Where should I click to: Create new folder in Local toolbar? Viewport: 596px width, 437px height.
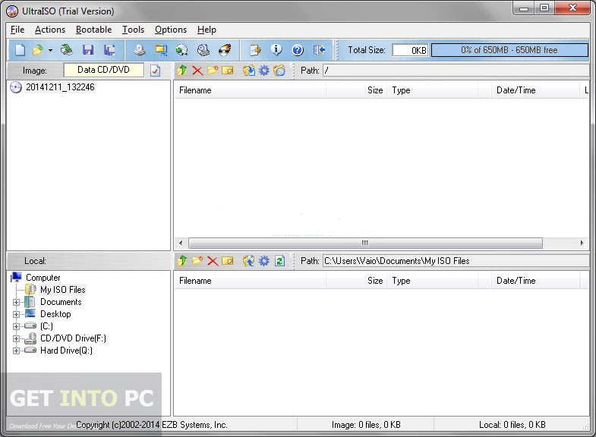pyautogui.click(x=197, y=261)
